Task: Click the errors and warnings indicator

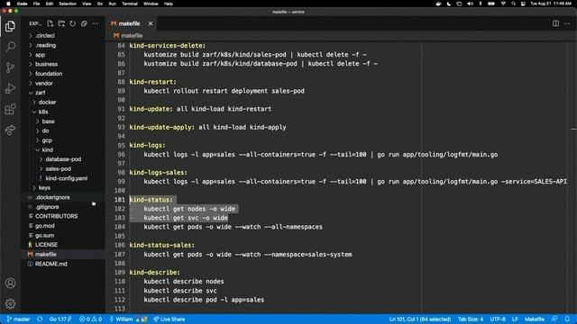Action: [x=90, y=319]
